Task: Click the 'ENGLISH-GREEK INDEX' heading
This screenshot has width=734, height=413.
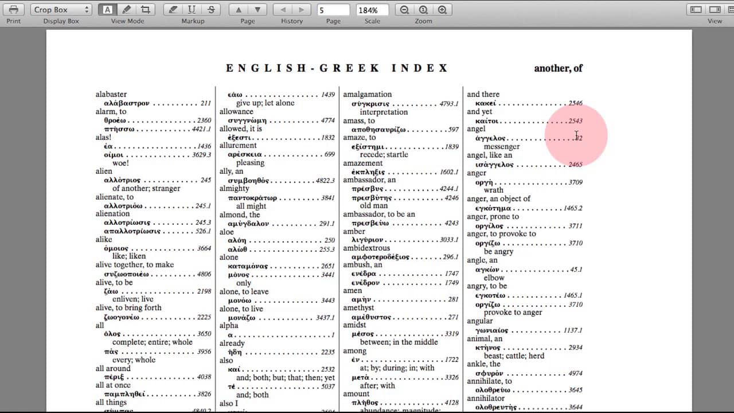Action: 337,68
